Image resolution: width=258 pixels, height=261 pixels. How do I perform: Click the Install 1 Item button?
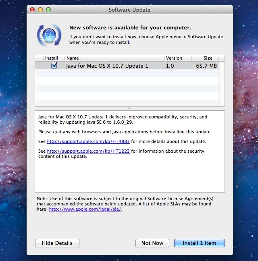tap(199, 243)
